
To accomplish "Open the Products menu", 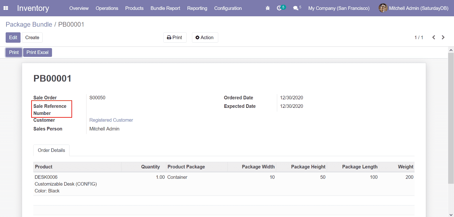I will 134,8.
